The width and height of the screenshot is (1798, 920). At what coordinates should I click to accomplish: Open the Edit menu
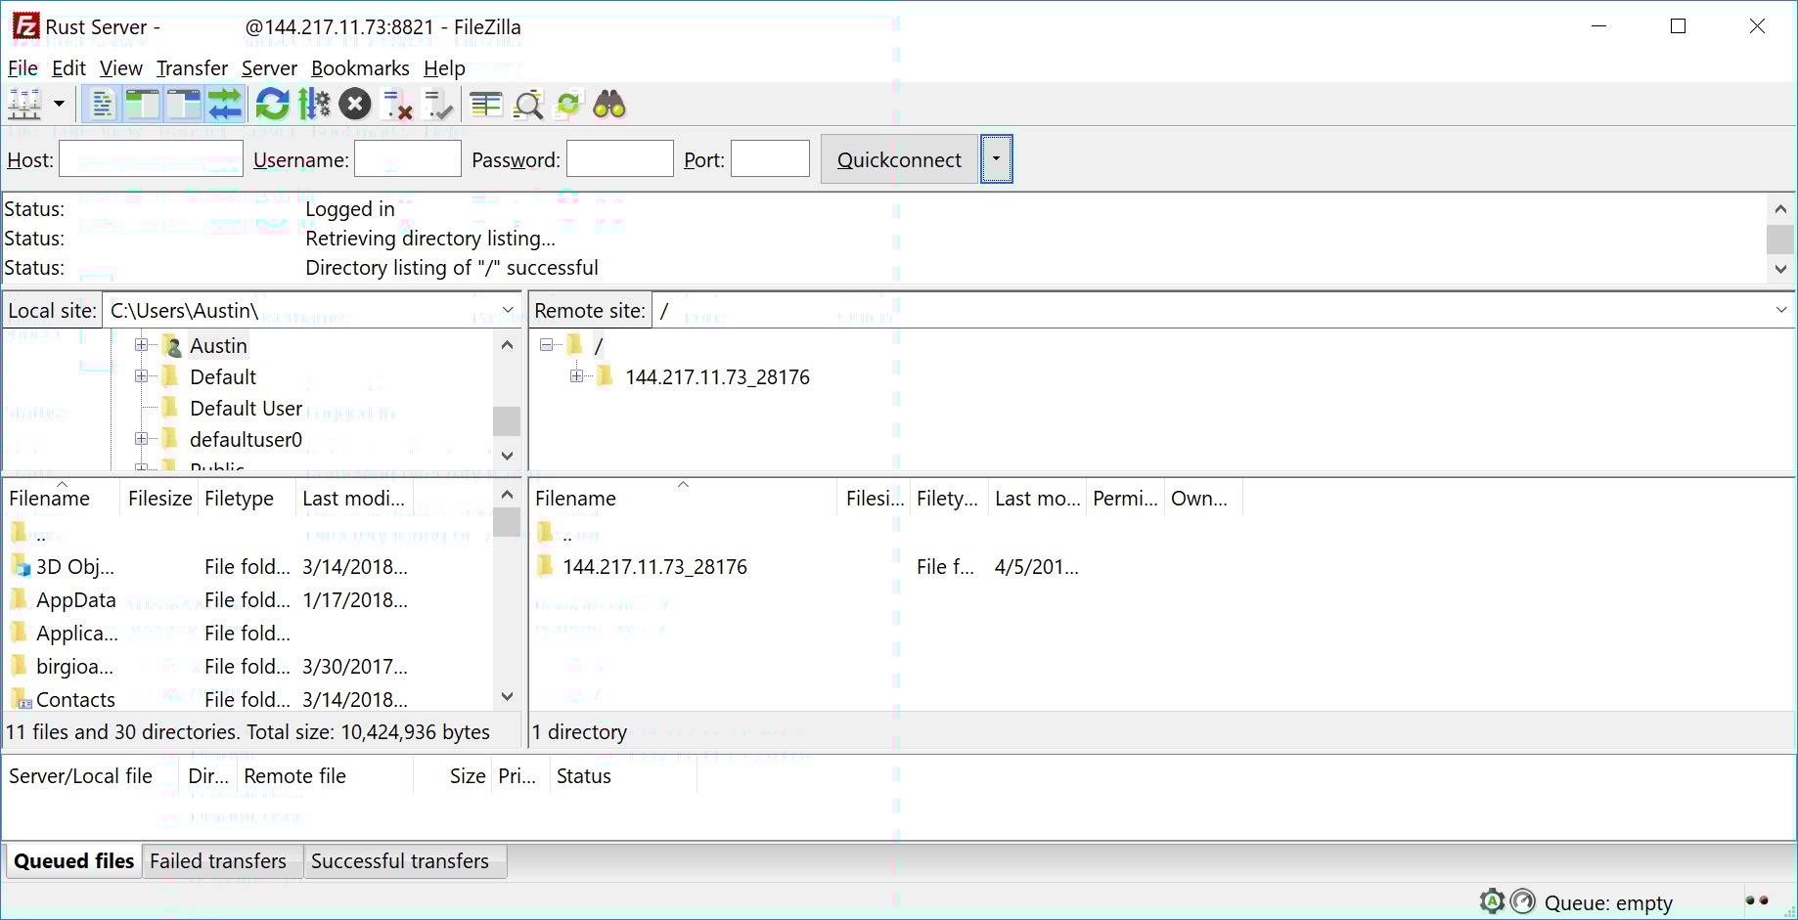click(x=68, y=68)
